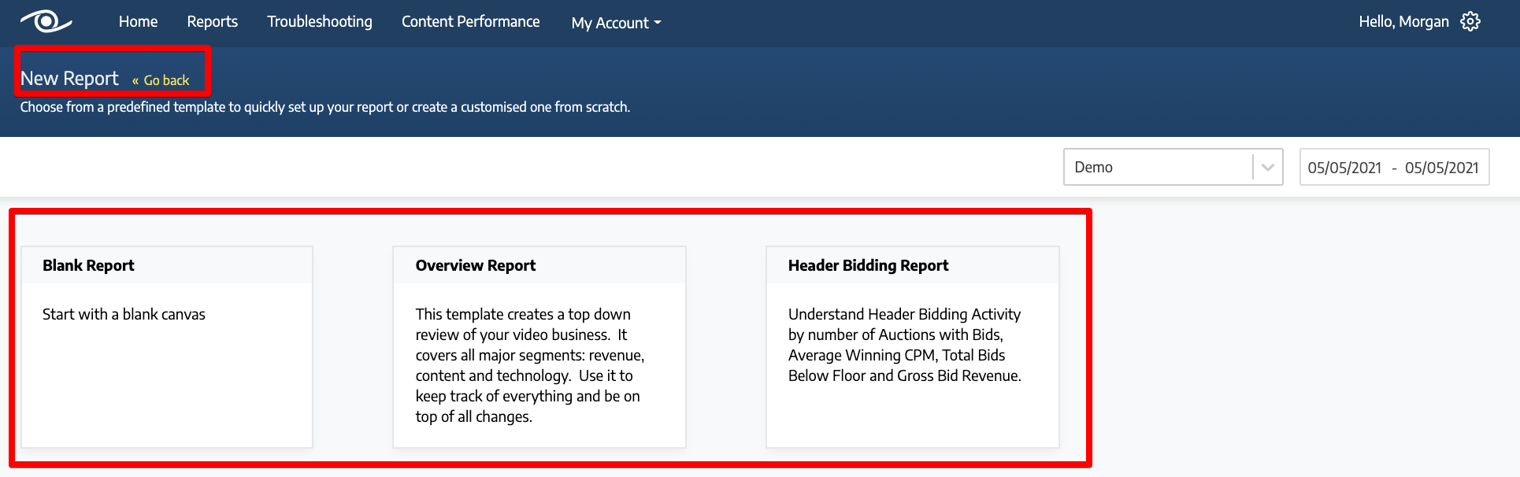
Task: Select the Blank Report template card
Action: (x=167, y=347)
